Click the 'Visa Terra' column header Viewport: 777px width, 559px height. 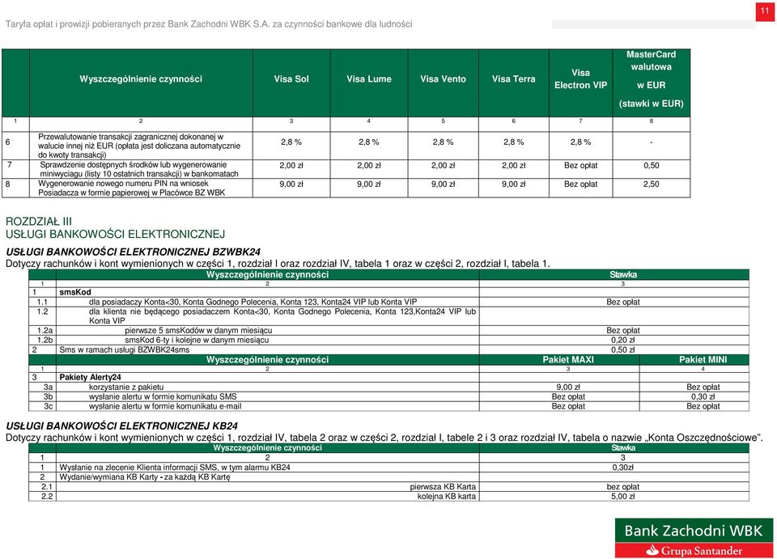(513, 78)
